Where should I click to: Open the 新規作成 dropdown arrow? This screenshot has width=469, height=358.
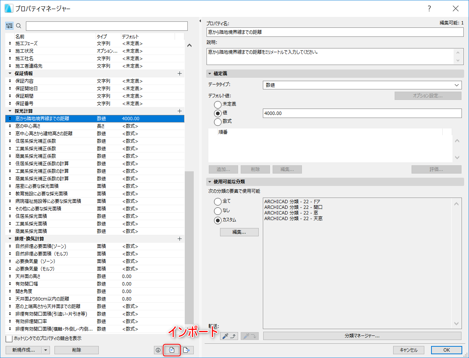tap(46, 350)
